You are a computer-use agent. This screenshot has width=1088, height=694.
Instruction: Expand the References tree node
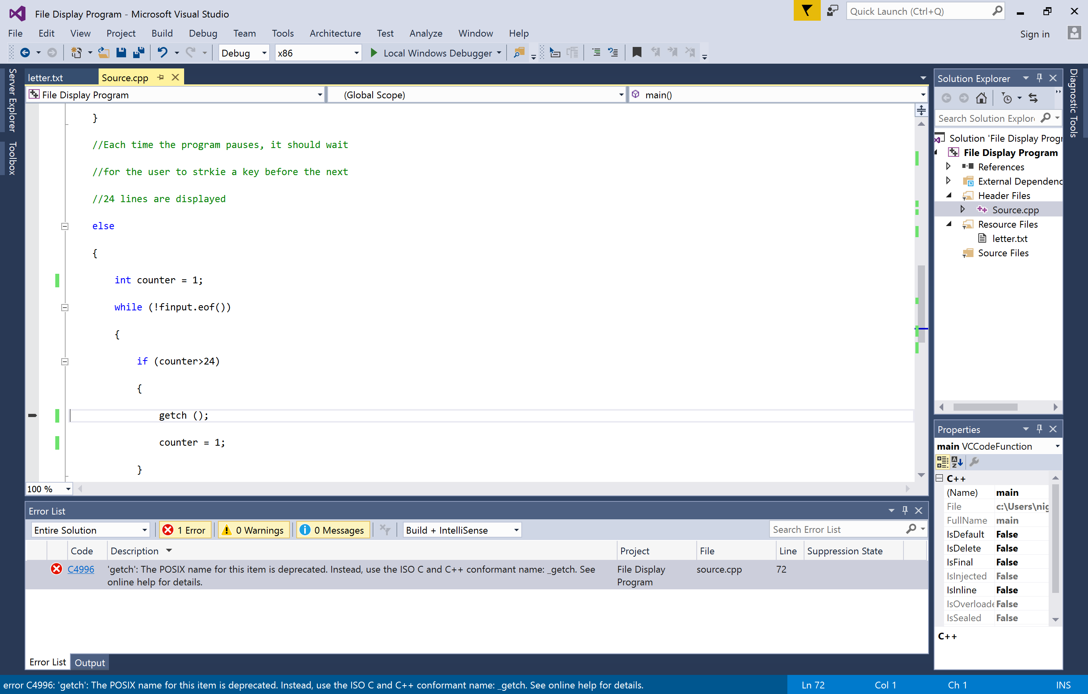click(948, 166)
